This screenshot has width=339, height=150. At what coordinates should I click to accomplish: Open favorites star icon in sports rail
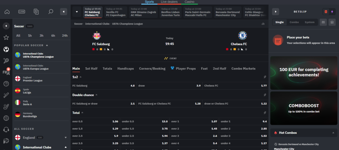tap(6, 38)
